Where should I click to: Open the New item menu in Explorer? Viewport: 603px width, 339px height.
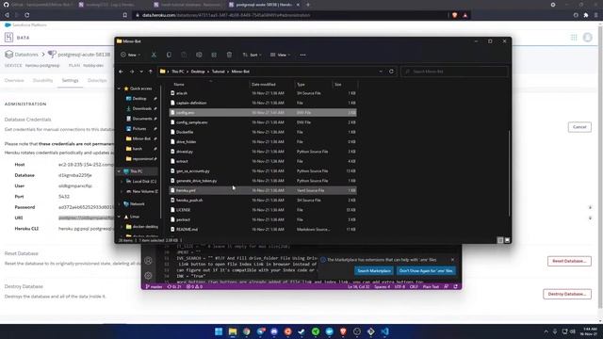[130, 55]
